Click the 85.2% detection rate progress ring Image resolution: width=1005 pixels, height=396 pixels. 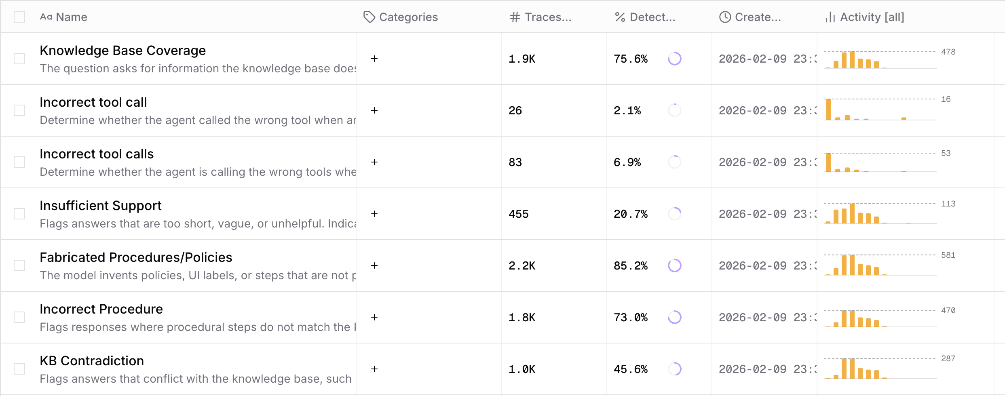[x=674, y=265]
